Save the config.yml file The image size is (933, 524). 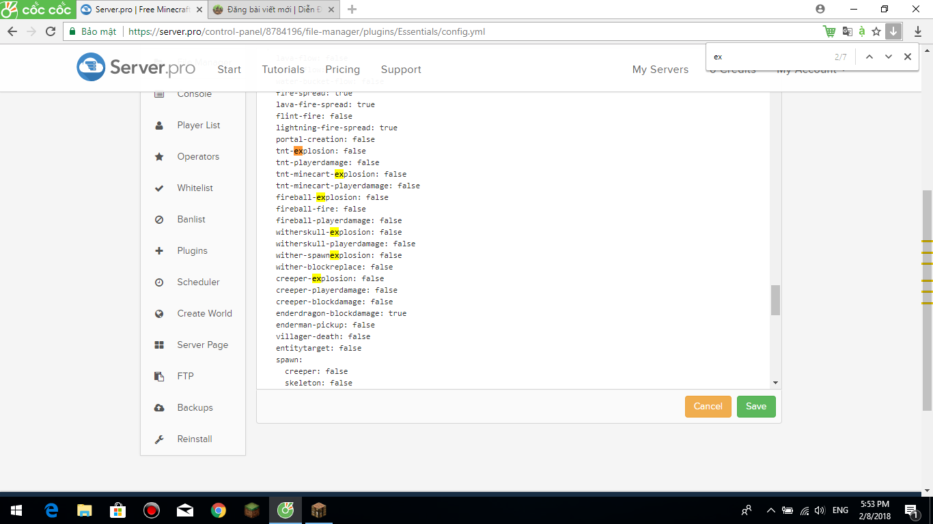pyautogui.click(x=756, y=407)
